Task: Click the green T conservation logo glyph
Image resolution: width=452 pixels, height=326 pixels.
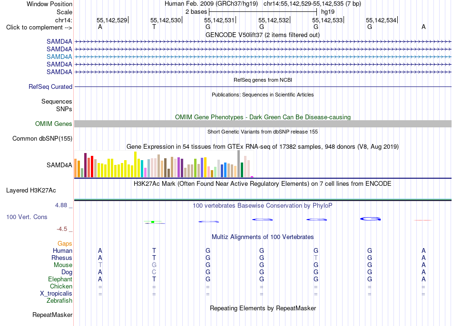Action: pyautogui.click(x=154, y=222)
